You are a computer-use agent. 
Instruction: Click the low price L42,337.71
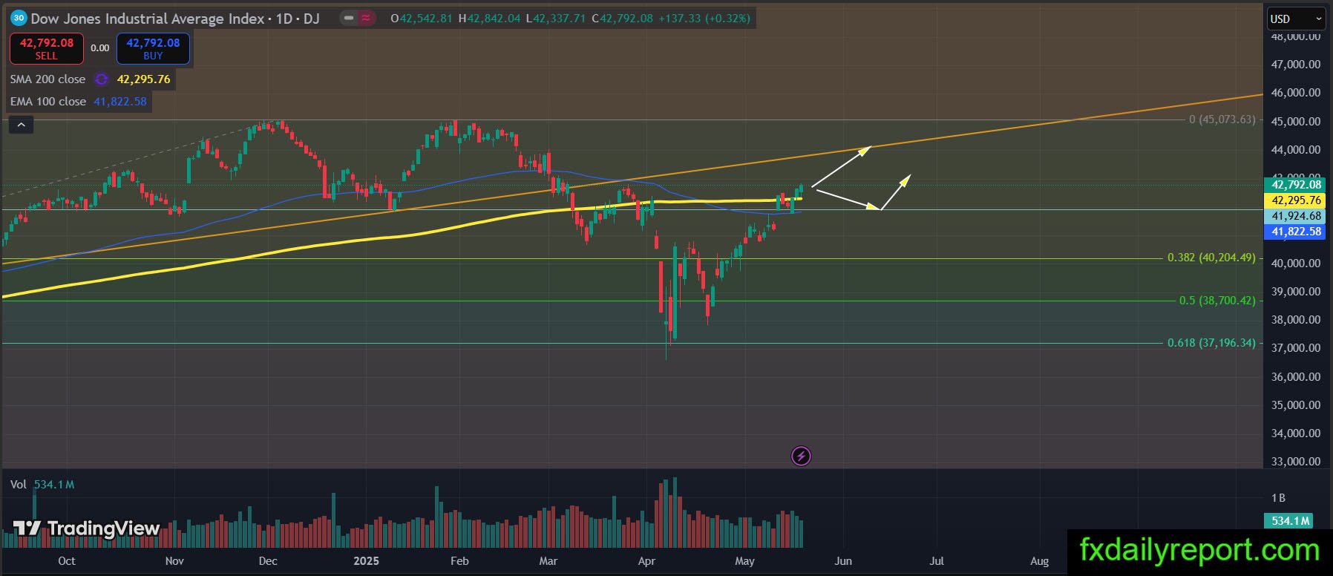pyautogui.click(x=556, y=19)
